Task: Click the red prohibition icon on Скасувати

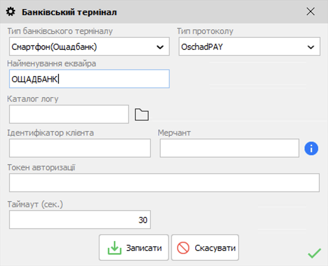Action: (x=183, y=248)
